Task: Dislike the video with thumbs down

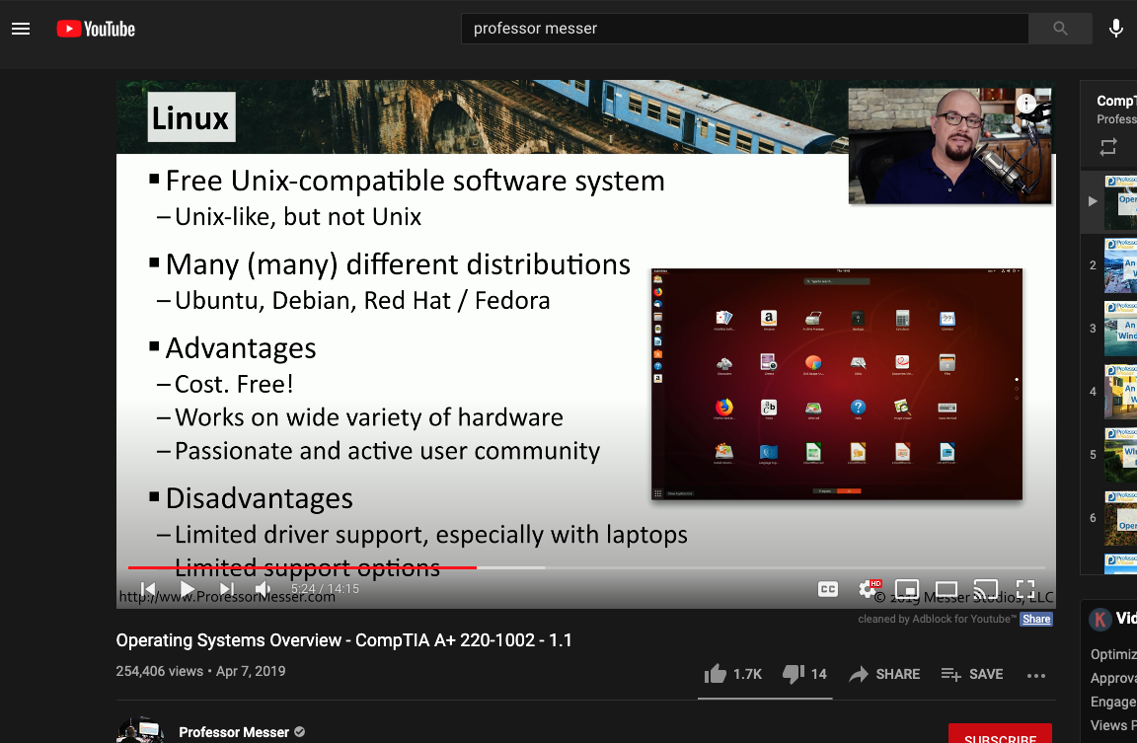Action: (805, 674)
